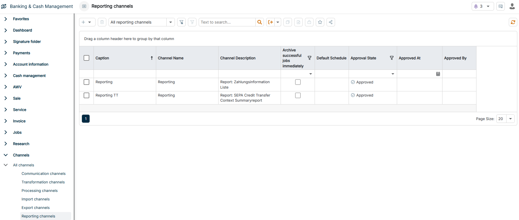The image size is (519, 220).
Task: Click 'Report: SEPA Credit Transfer Context Summaryreport' cell
Action: click(x=249, y=98)
